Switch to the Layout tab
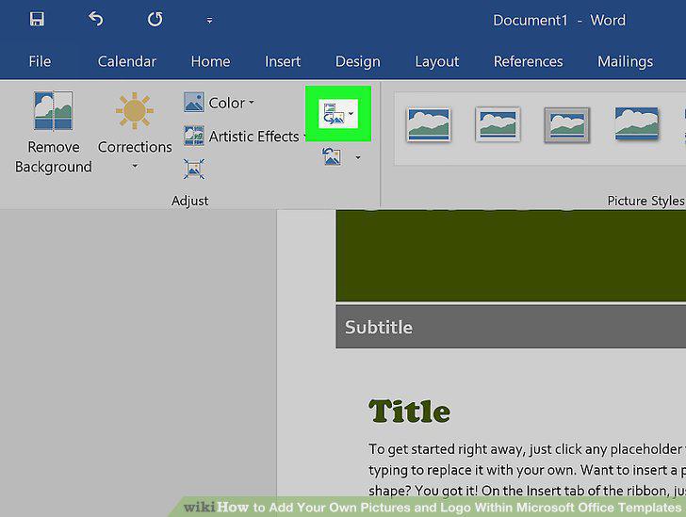The width and height of the screenshot is (686, 517). [437, 61]
